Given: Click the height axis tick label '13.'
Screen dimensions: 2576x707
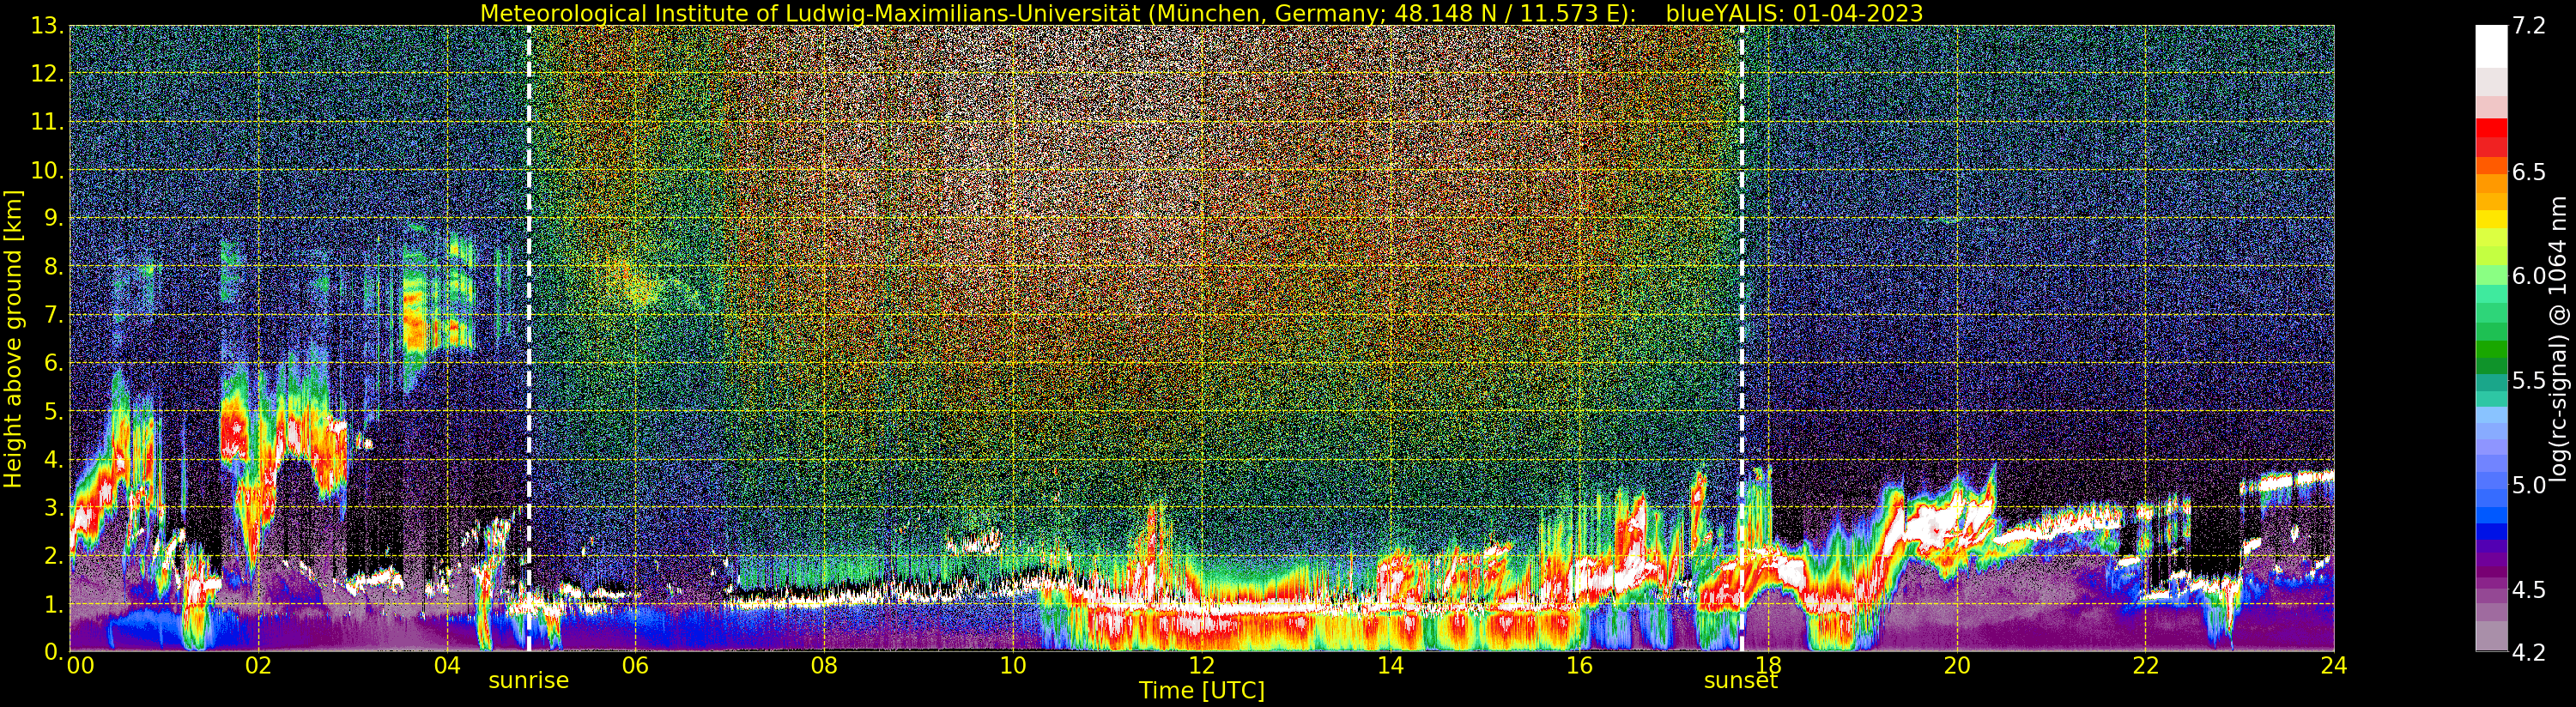Looking at the screenshot, I should coord(48,26).
